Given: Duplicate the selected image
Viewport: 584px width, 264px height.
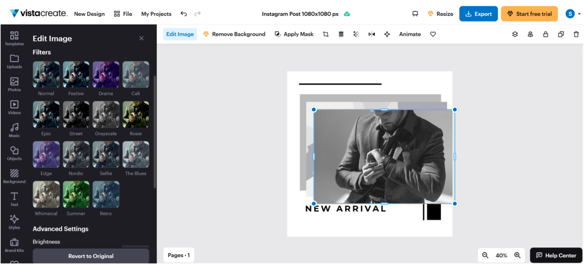Looking at the screenshot, I should click(x=561, y=34).
